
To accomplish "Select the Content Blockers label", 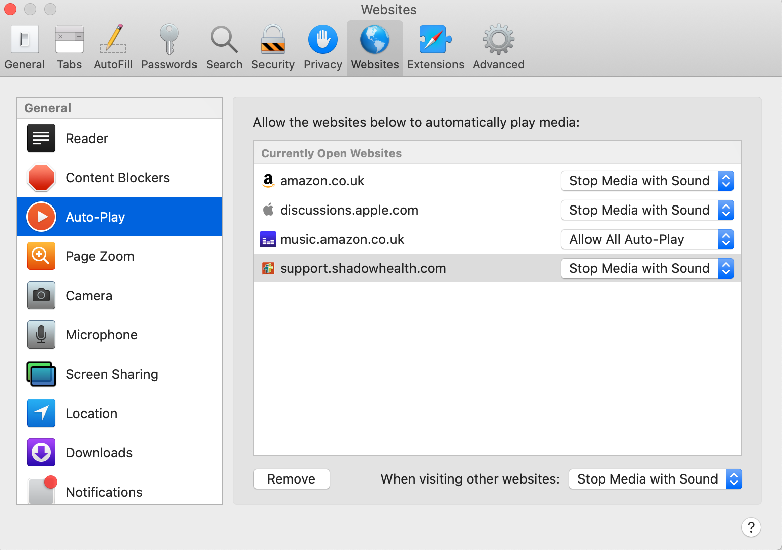I will click(118, 178).
